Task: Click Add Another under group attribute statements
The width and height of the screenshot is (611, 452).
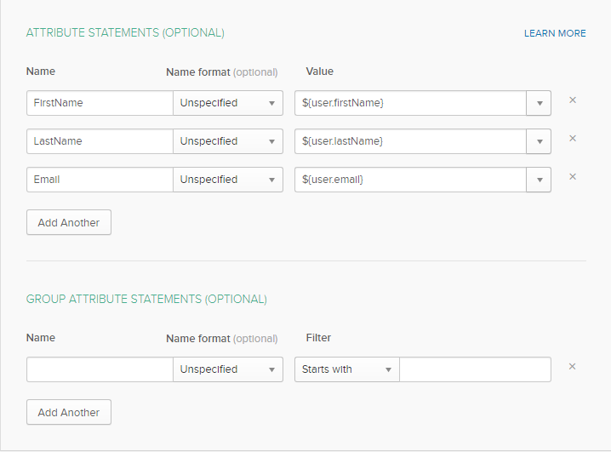Action: click(69, 412)
